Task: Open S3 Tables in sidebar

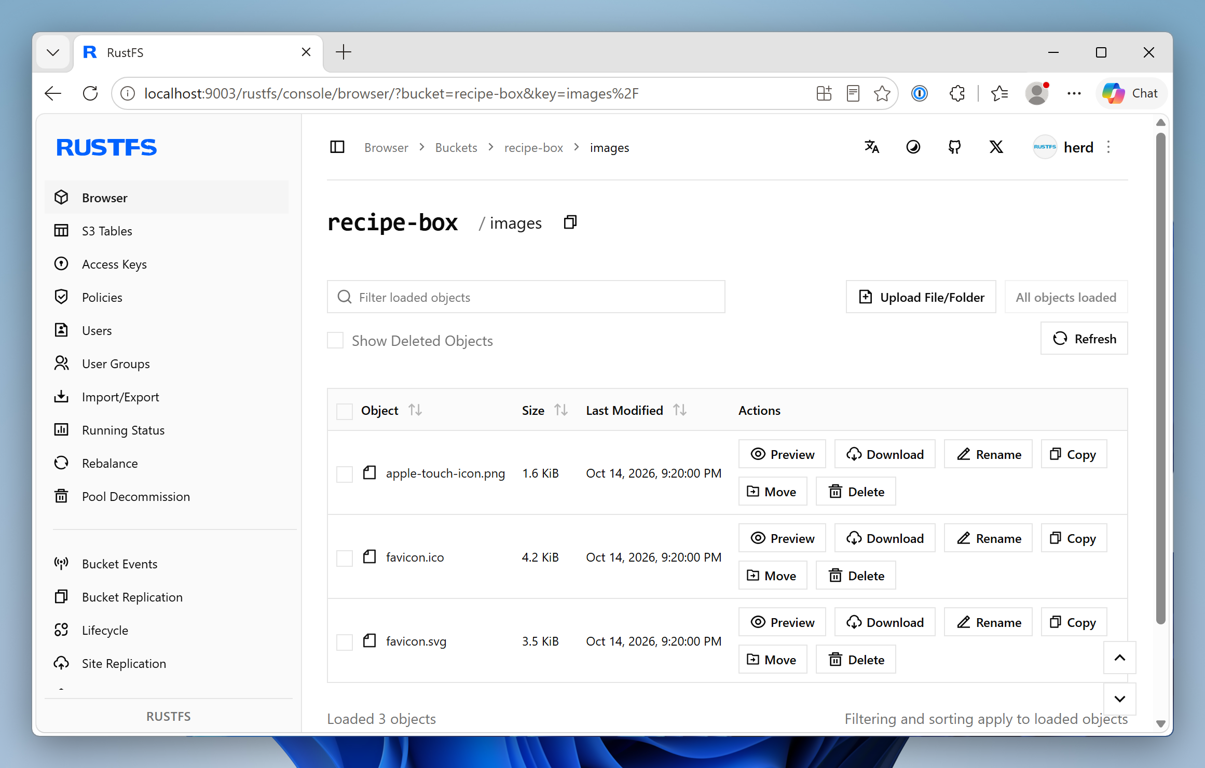Action: (x=166, y=231)
